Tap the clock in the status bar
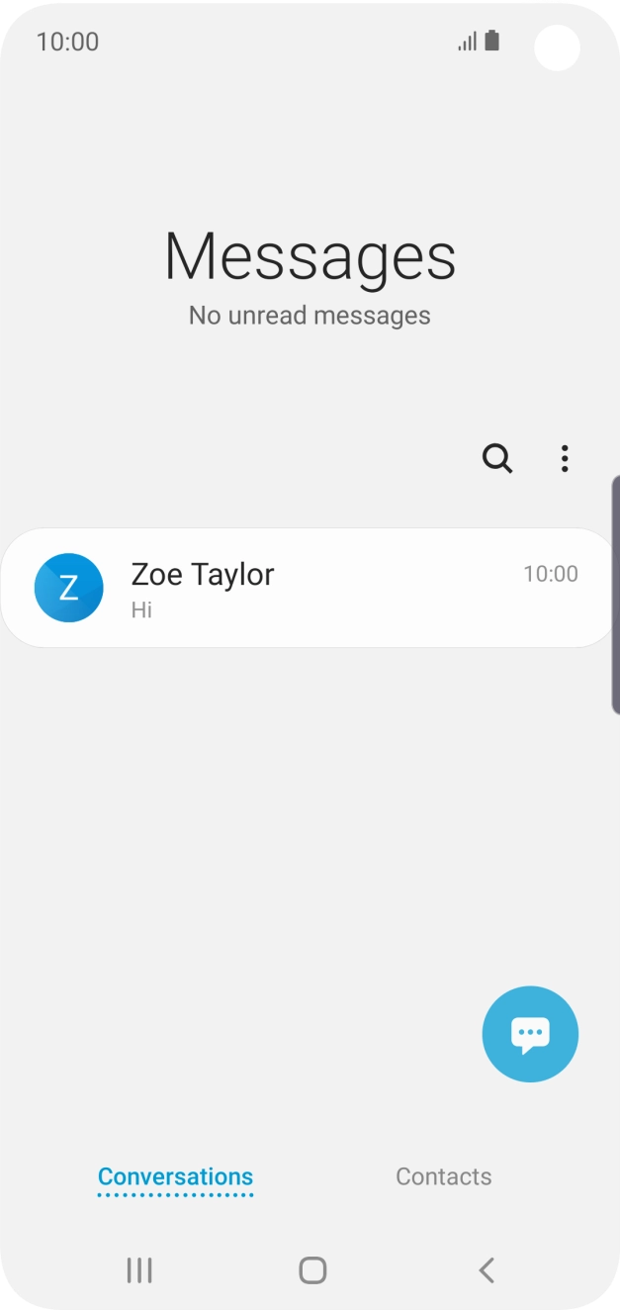Screen dimensions: 620x1310 (x=67, y=42)
